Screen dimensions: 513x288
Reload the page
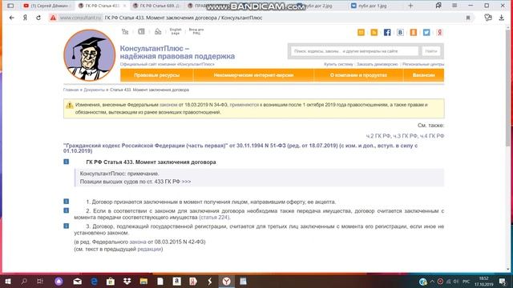point(38,18)
